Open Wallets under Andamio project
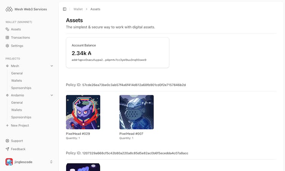 16,110
